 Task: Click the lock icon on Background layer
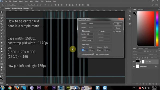[x=156, y=66]
